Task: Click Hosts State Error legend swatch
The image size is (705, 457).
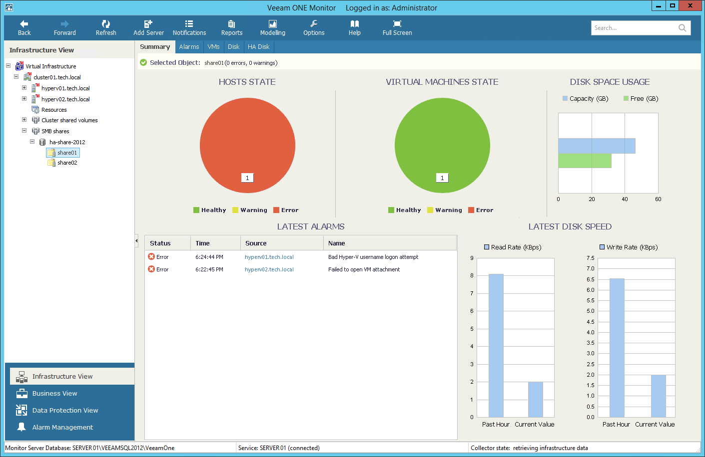Action: 276,210
